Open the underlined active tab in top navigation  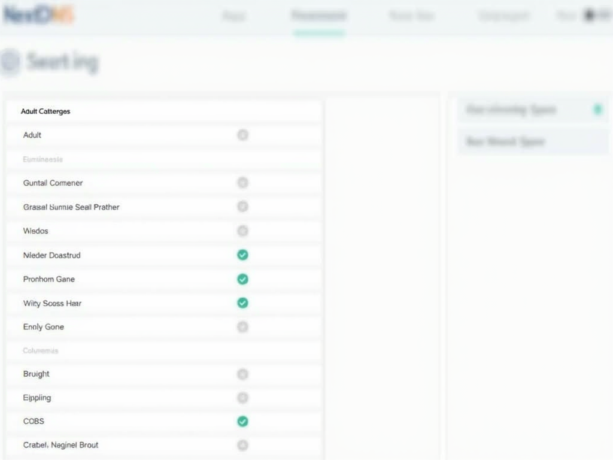(x=319, y=16)
